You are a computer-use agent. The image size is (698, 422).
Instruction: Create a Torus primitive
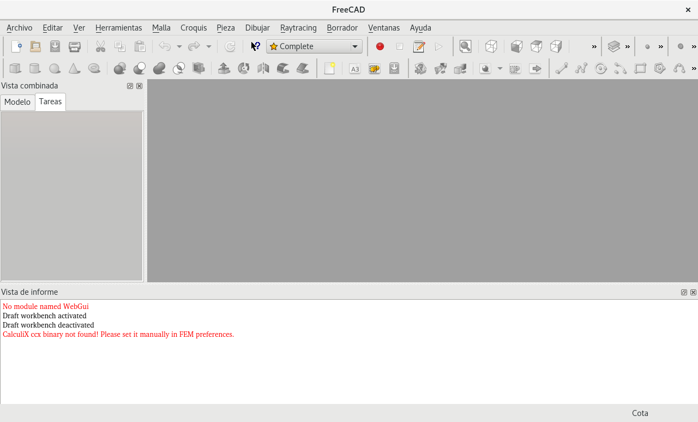coord(94,68)
